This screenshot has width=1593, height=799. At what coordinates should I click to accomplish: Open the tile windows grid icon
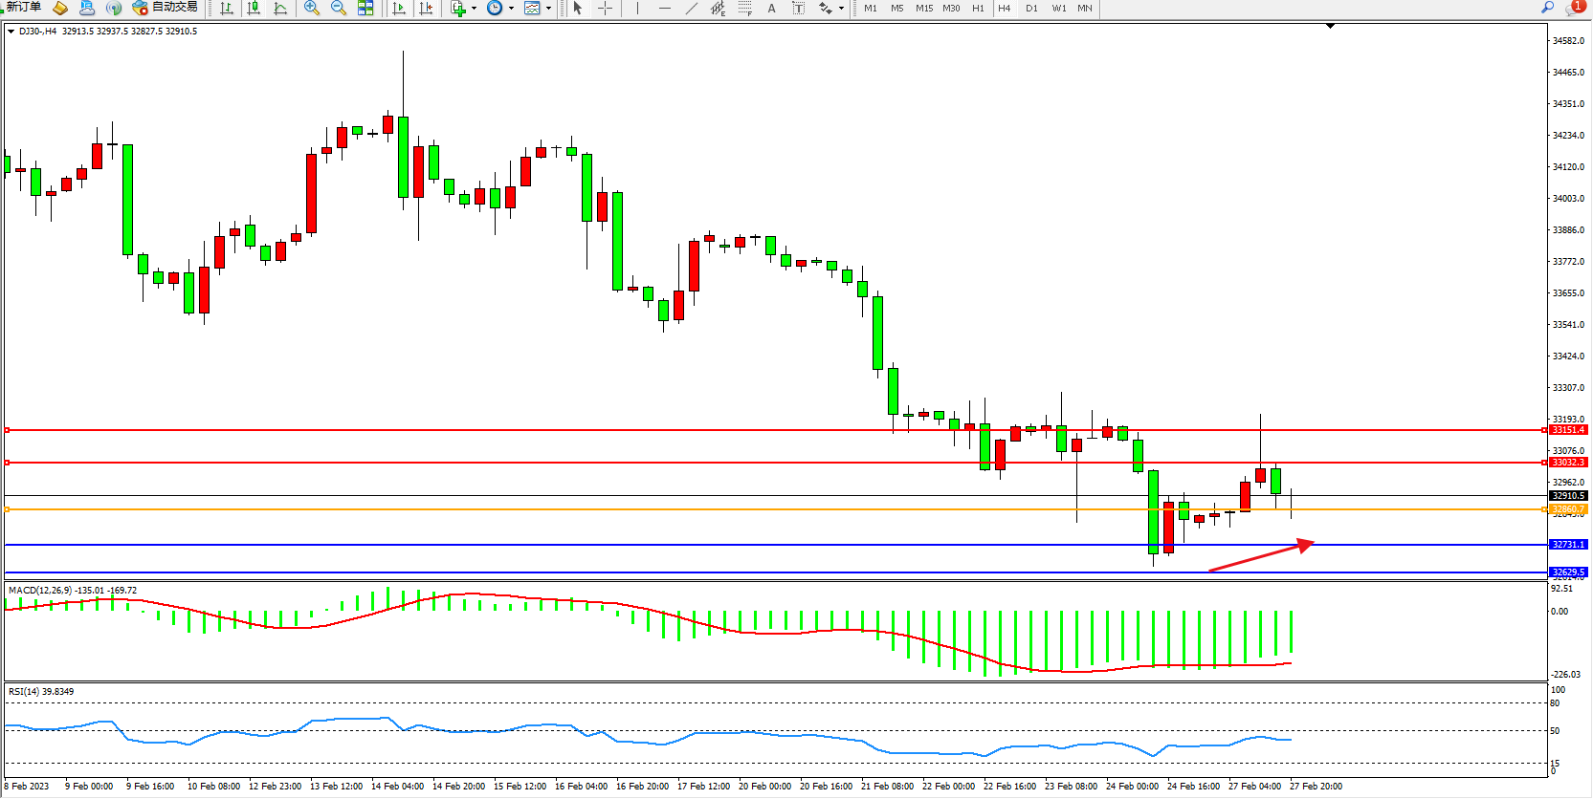[x=365, y=8]
